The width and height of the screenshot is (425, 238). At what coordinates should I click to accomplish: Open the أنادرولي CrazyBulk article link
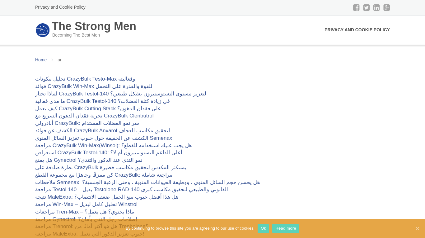(x=87, y=123)
